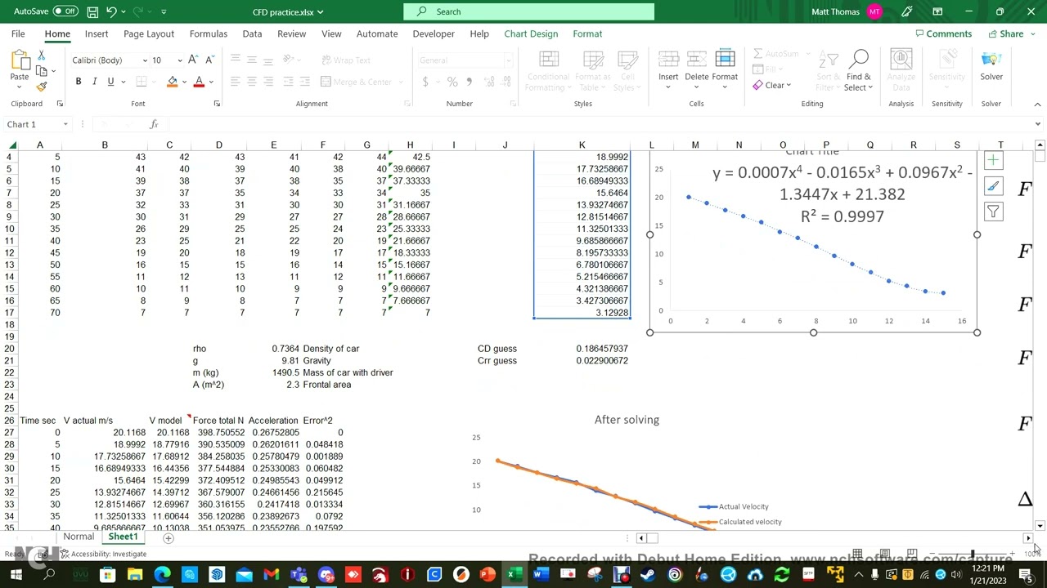The height and width of the screenshot is (588, 1047).
Task: Switch to the Chart Design tab
Action: 531,33
